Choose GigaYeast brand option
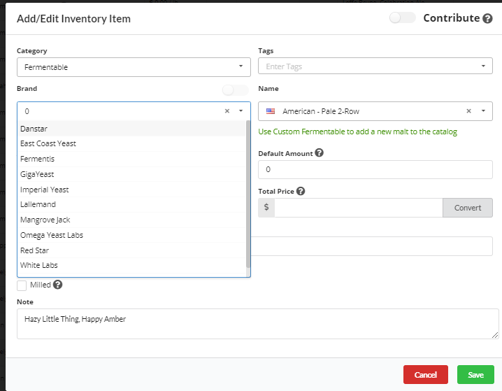The image size is (502, 391). point(131,174)
